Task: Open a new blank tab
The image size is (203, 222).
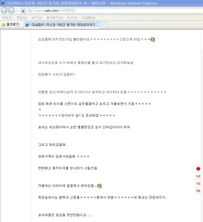Action: 104,25
